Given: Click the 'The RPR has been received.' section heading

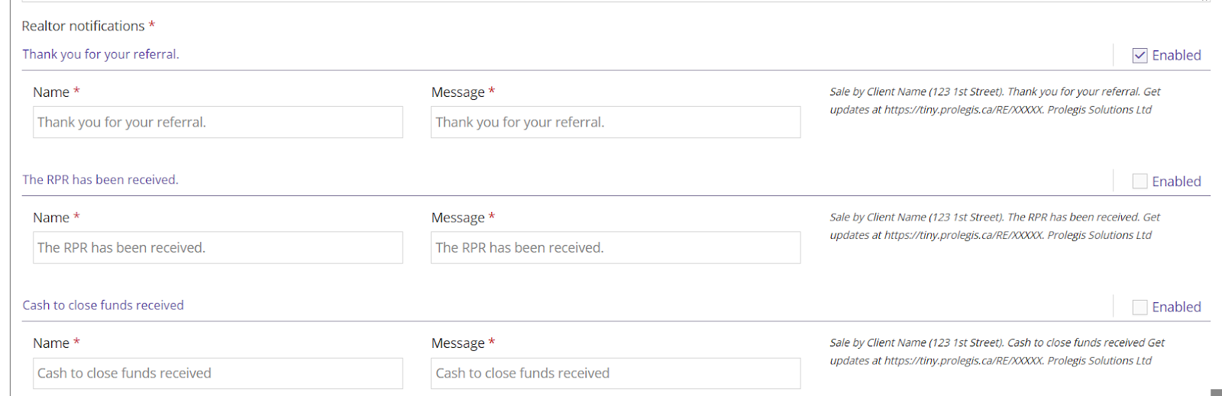Looking at the screenshot, I should [x=100, y=180].
